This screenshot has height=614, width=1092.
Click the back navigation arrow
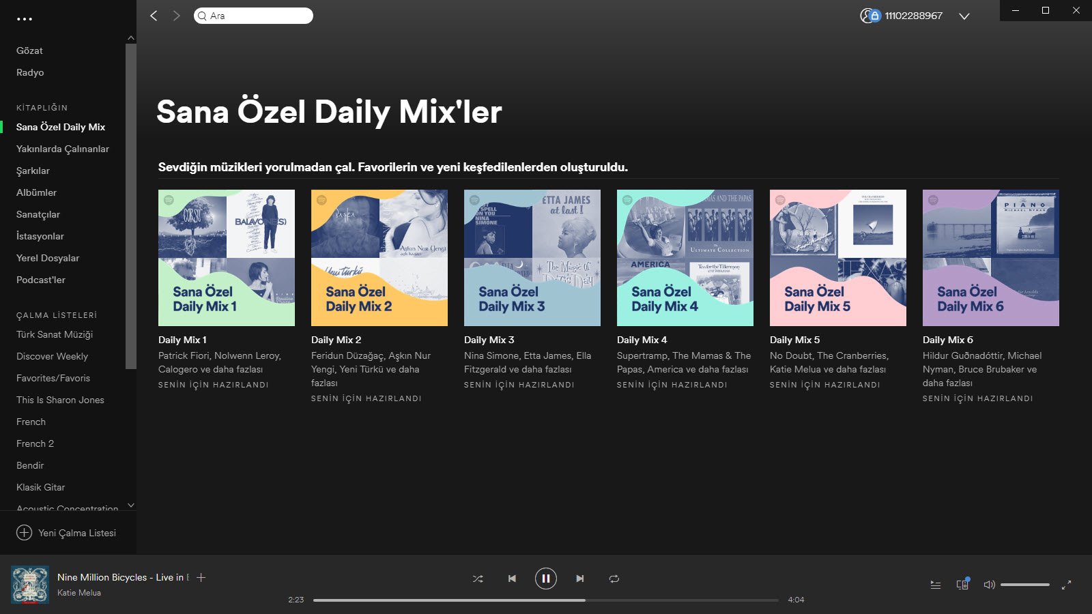tap(153, 15)
